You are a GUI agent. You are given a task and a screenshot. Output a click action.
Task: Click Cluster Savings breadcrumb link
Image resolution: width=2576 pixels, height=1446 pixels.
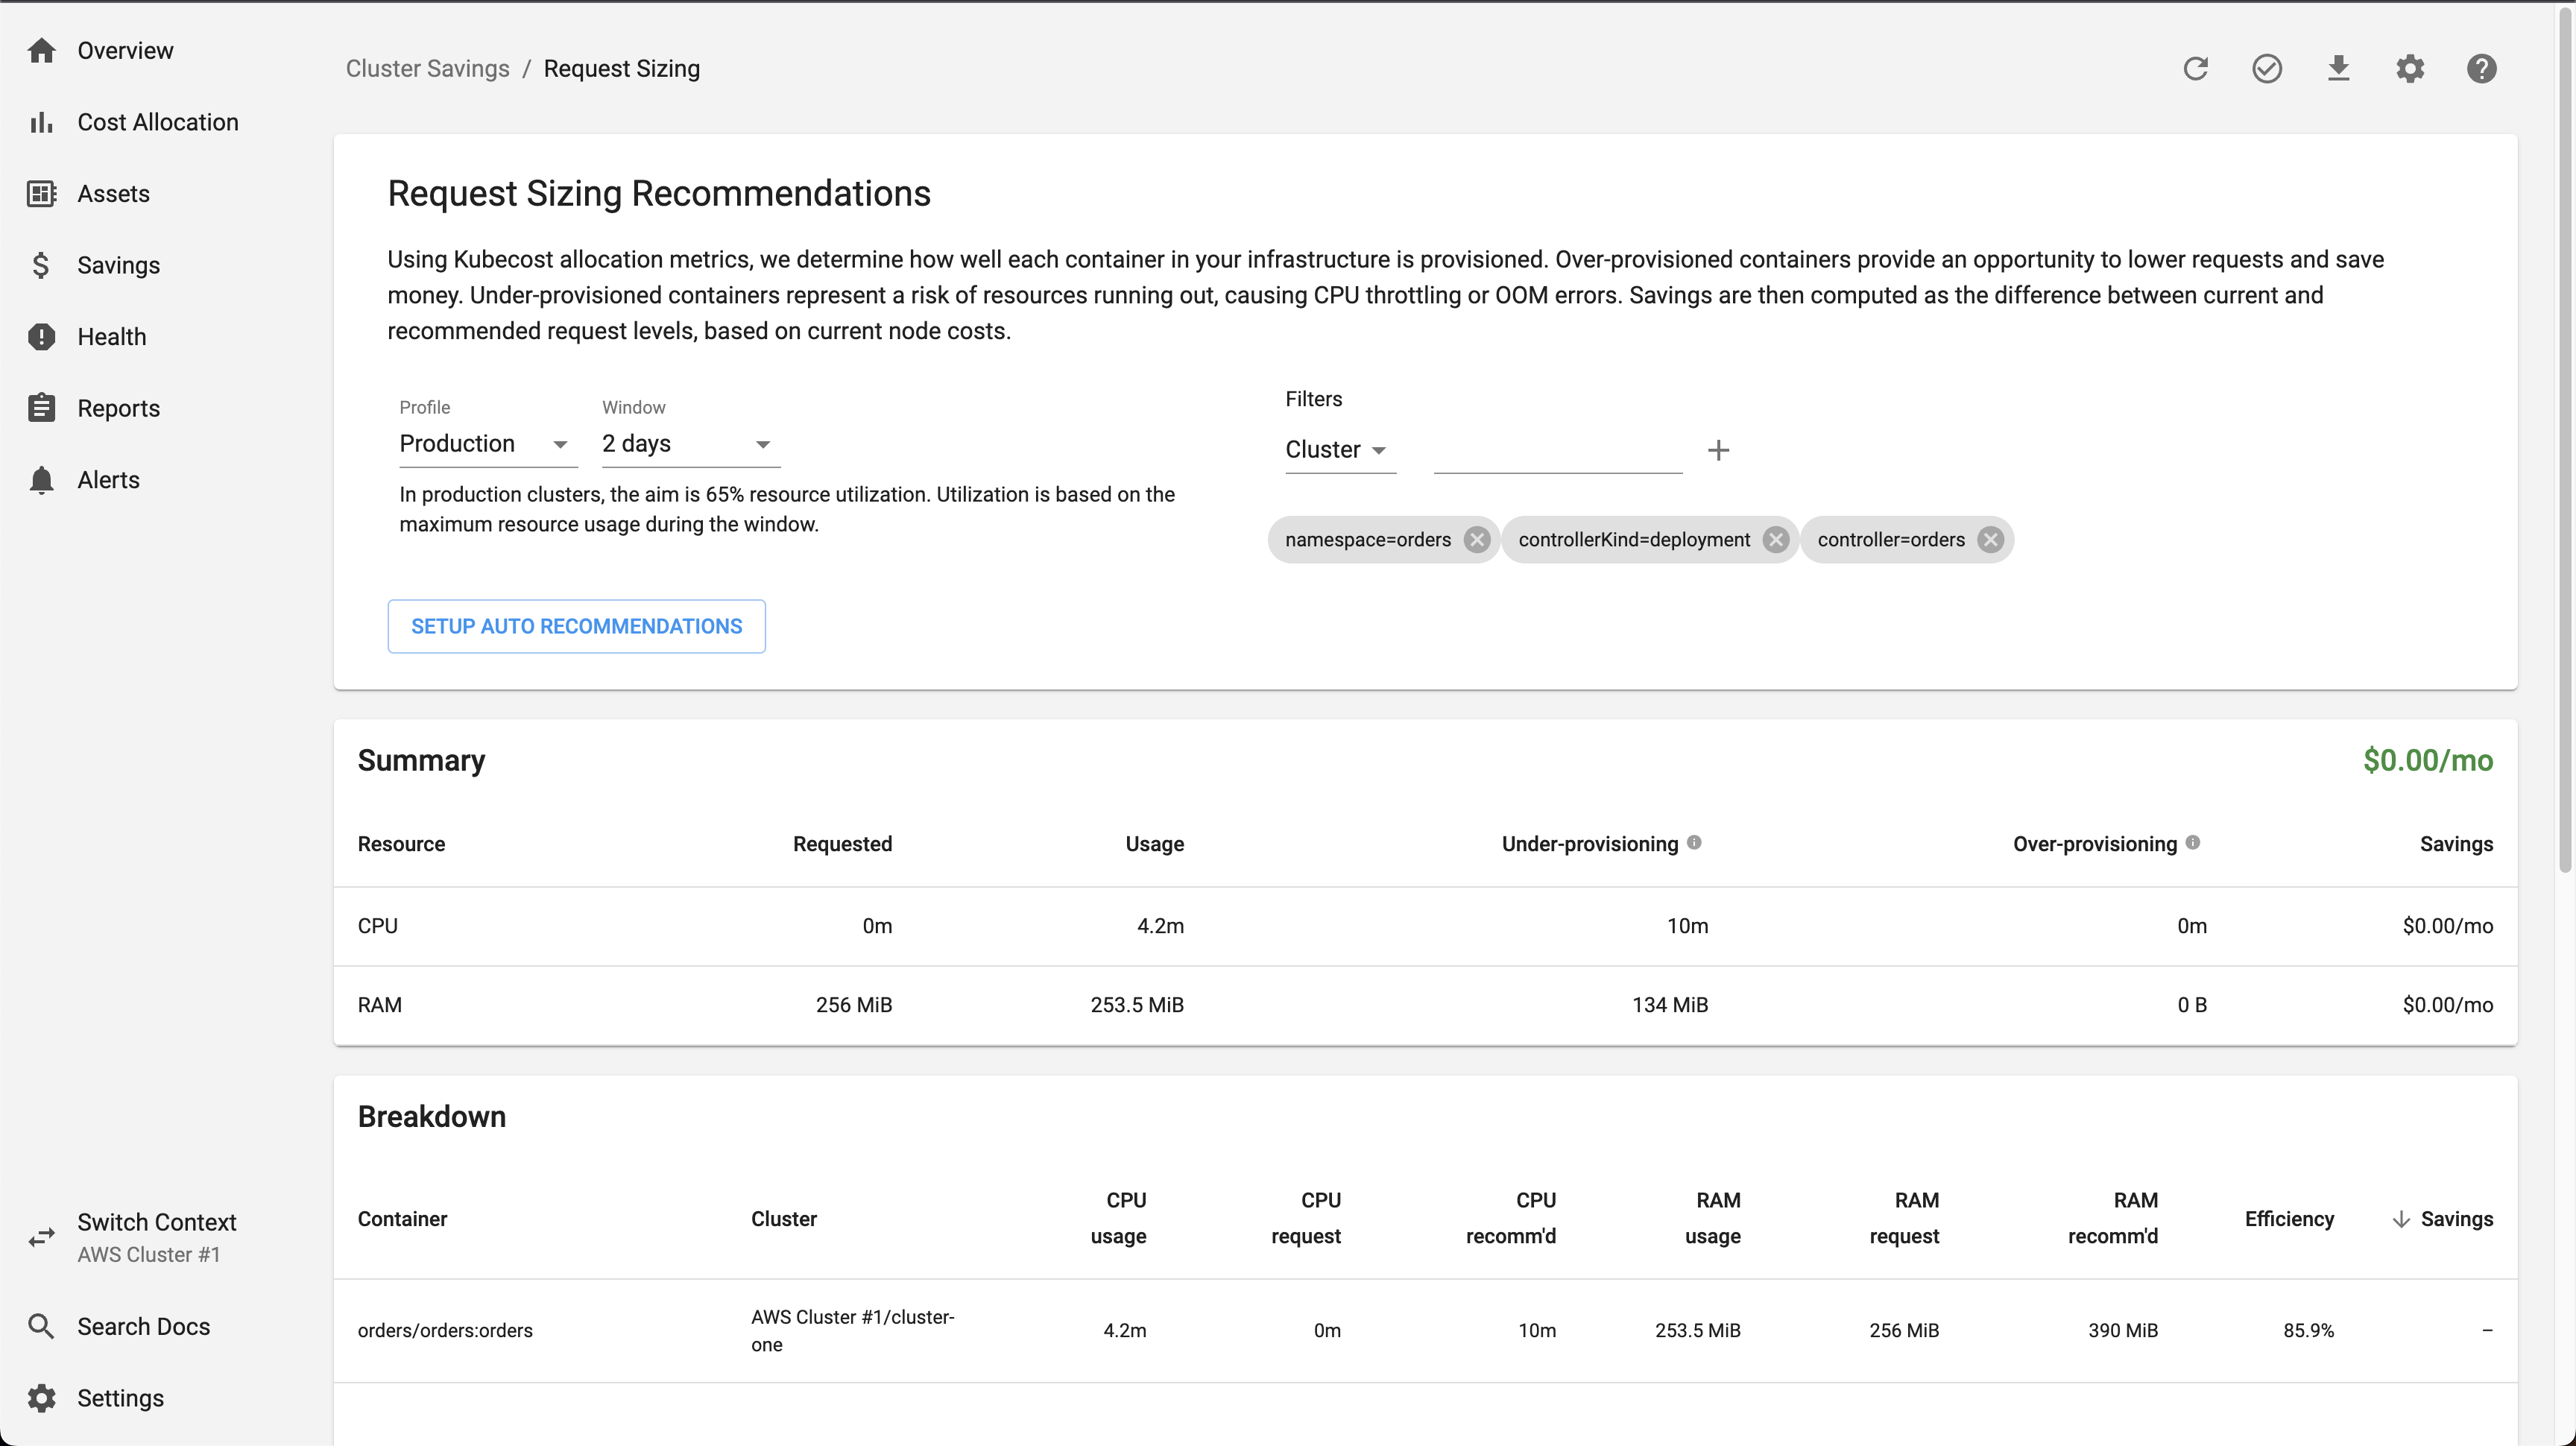427,69
